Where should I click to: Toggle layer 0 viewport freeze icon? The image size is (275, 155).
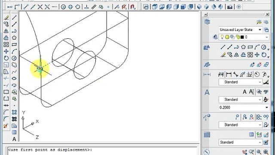232,37
